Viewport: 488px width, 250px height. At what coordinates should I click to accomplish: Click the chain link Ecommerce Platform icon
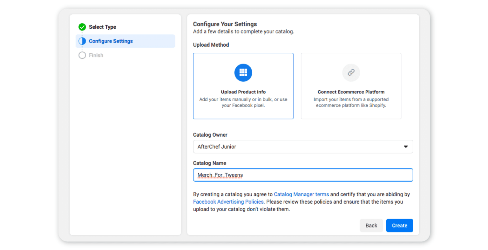351,73
